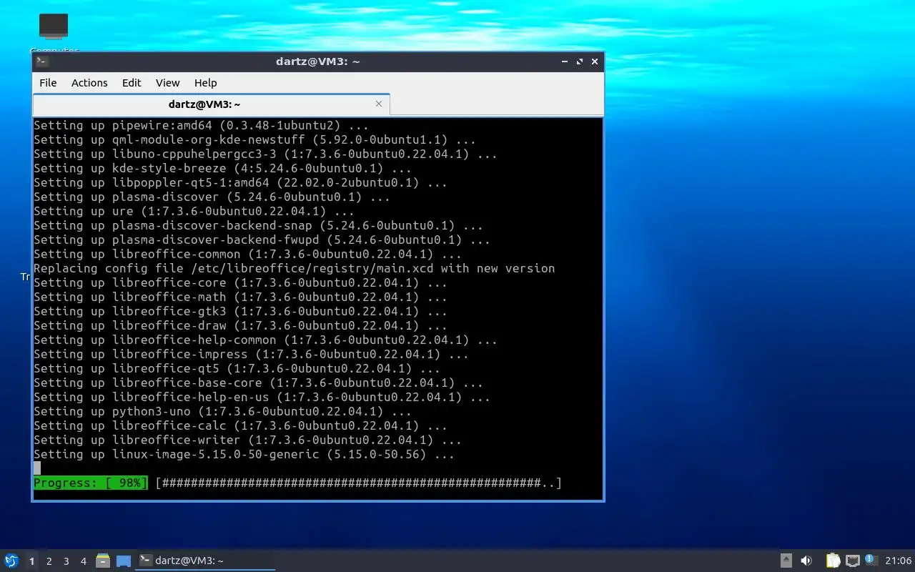Switch to desktop 2
The image size is (915, 572).
click(x=49, y=561)
